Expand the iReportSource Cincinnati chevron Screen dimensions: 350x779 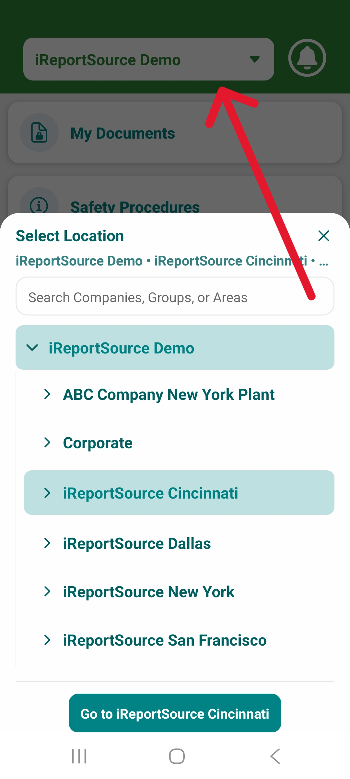47,493
